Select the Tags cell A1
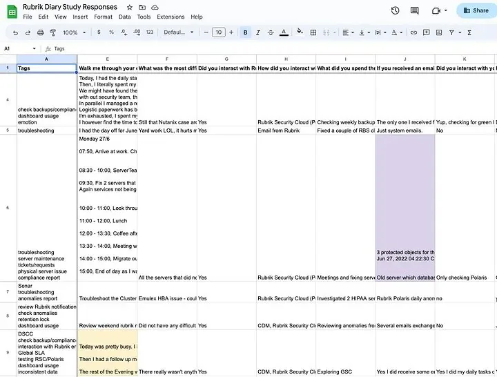 pos(47,68)
